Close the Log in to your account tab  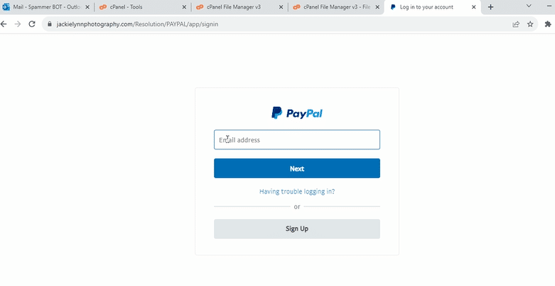pos(473,7)
